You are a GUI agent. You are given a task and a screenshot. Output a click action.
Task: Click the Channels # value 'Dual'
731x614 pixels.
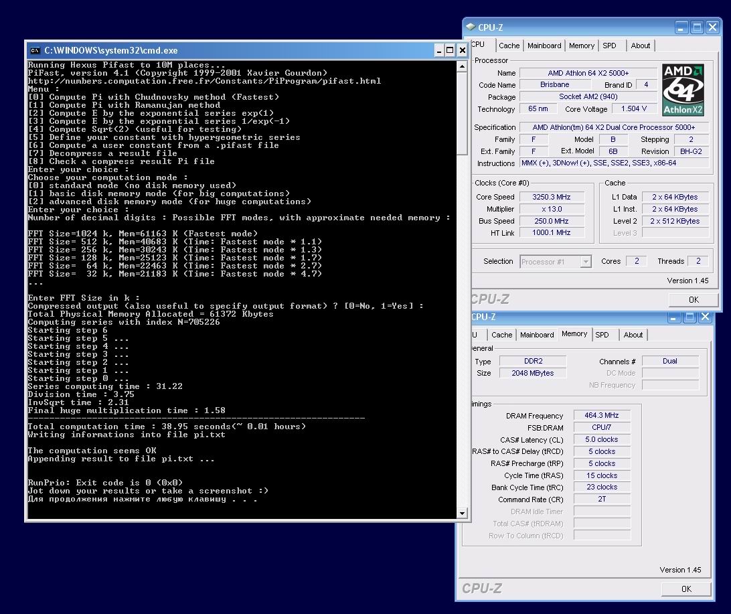coord(670,361)
